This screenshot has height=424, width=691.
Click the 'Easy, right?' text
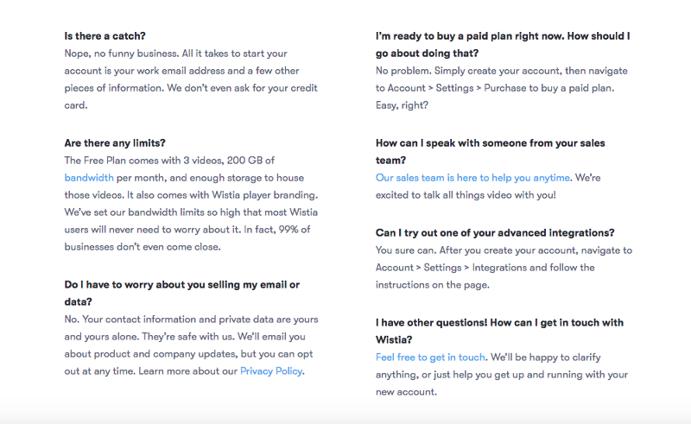(402, 105)
